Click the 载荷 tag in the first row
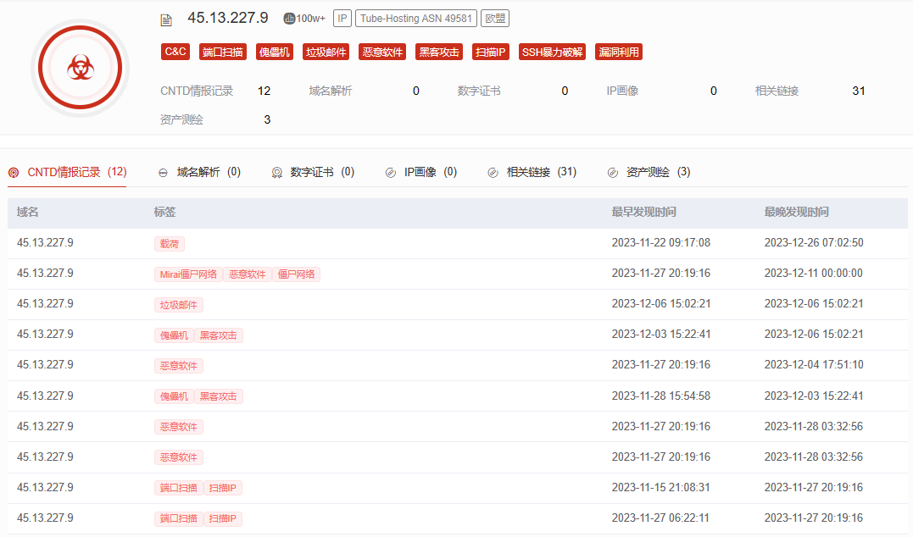This screenshot has height=537, width=913. (x=169, y=244)
